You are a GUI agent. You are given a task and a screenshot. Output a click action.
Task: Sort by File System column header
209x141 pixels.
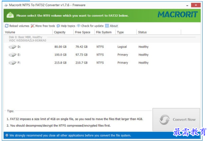[x=104, y=32]
